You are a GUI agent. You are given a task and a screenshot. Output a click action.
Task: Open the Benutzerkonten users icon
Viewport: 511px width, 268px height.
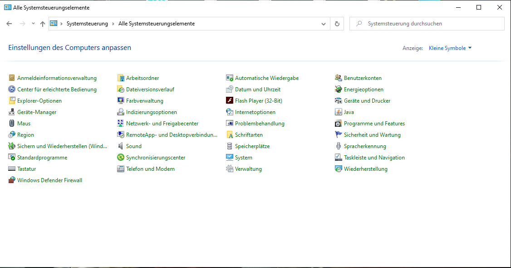(338, 78)
